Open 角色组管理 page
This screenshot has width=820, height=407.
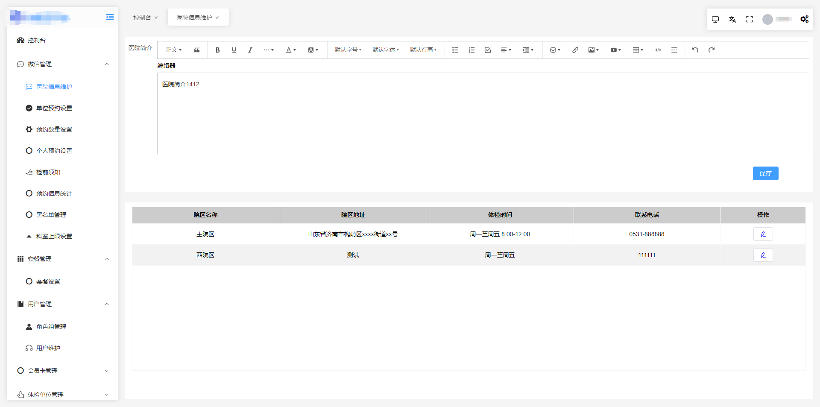62,327
